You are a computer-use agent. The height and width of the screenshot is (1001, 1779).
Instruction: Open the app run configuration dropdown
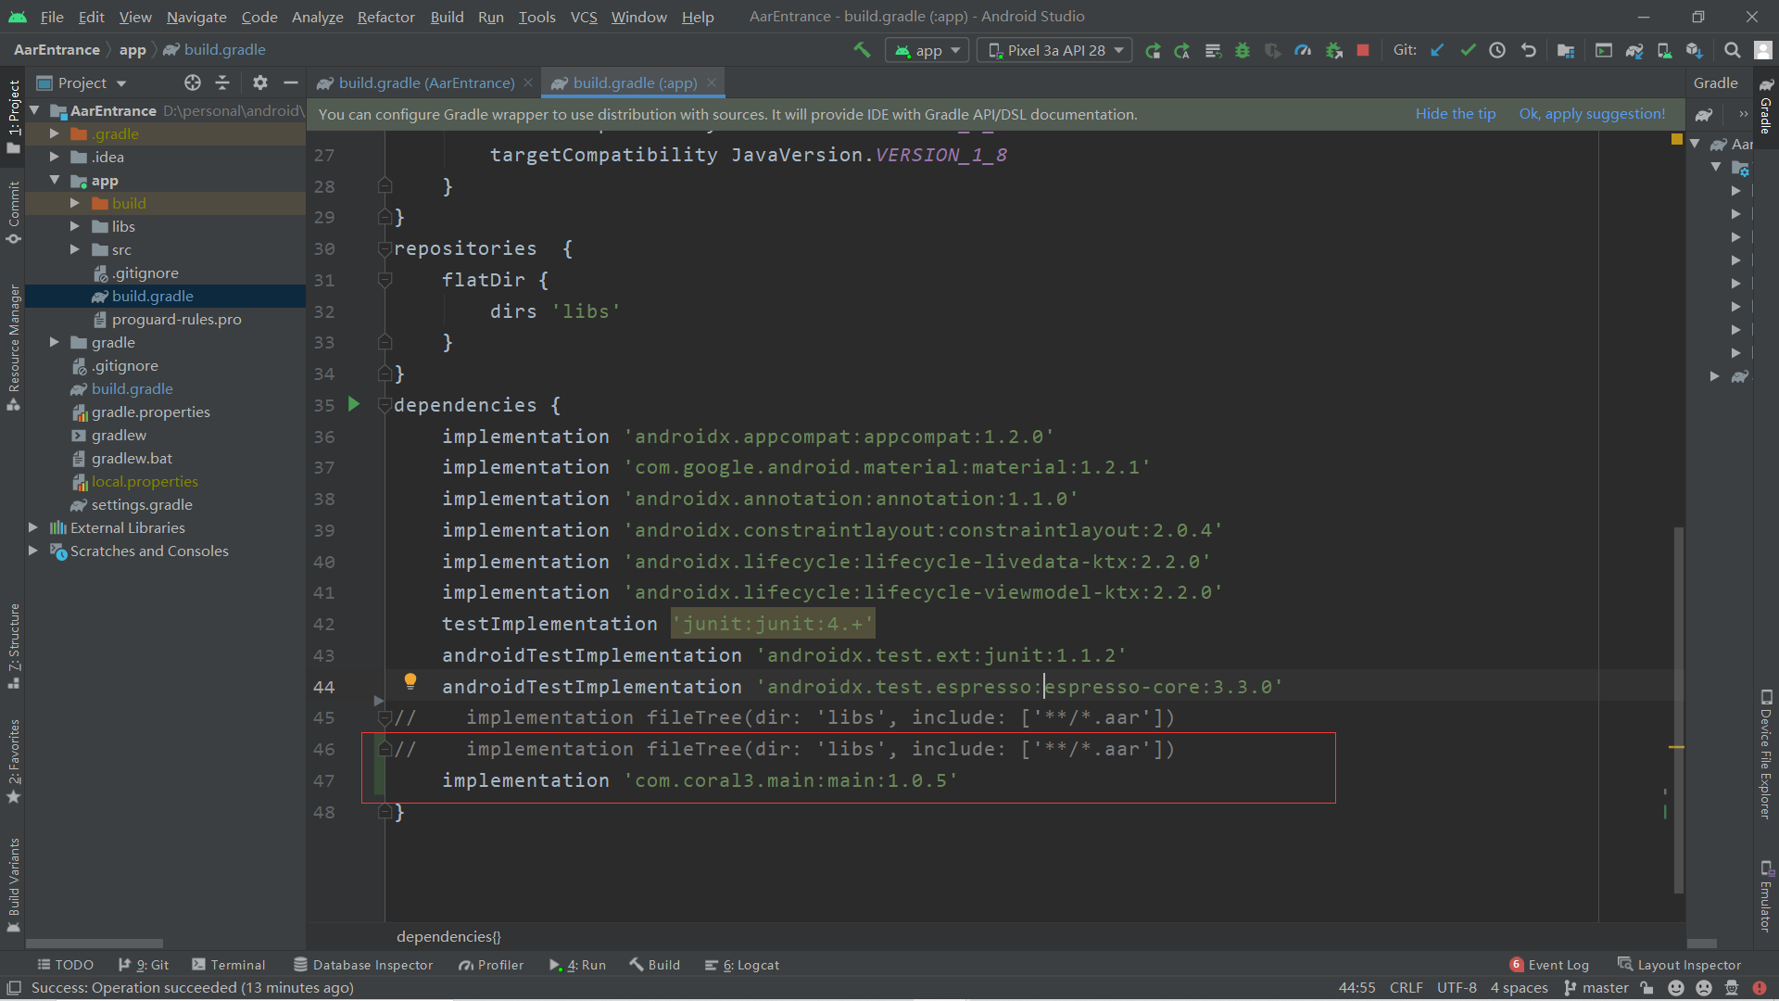(927, 50)
